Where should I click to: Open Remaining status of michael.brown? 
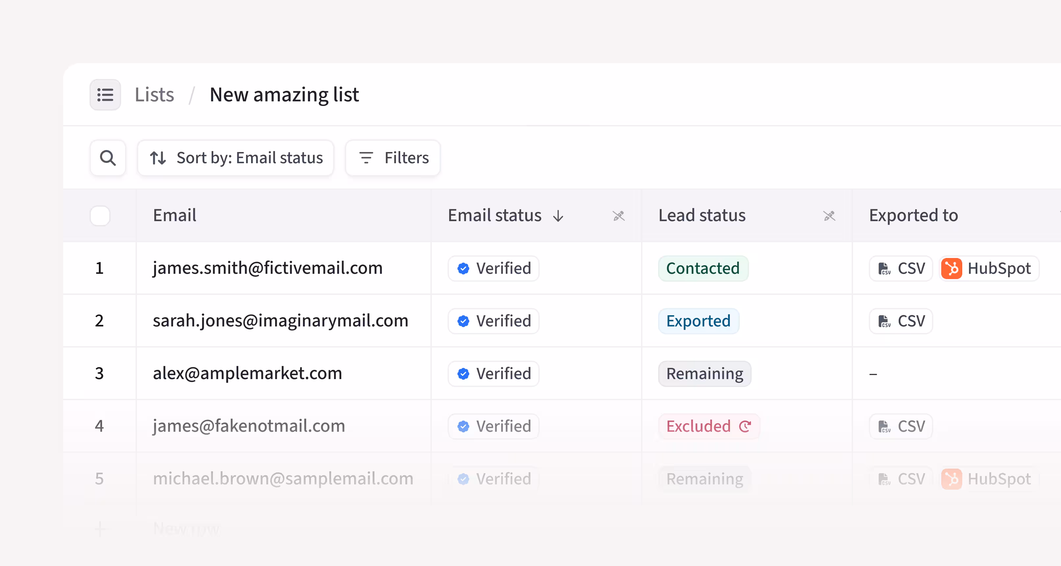click(x=705, y=479)
